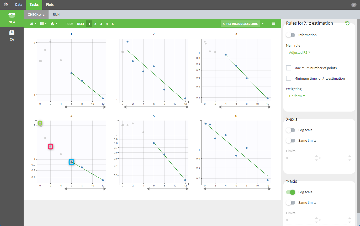The width and height of the screenshot is (360, 226).
Task: Open the Uniform weighting dropdown
Action: [297, 96]
